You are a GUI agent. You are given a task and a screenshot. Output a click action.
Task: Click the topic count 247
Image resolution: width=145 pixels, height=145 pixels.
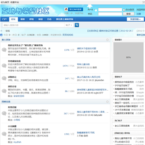pos(67,79)
